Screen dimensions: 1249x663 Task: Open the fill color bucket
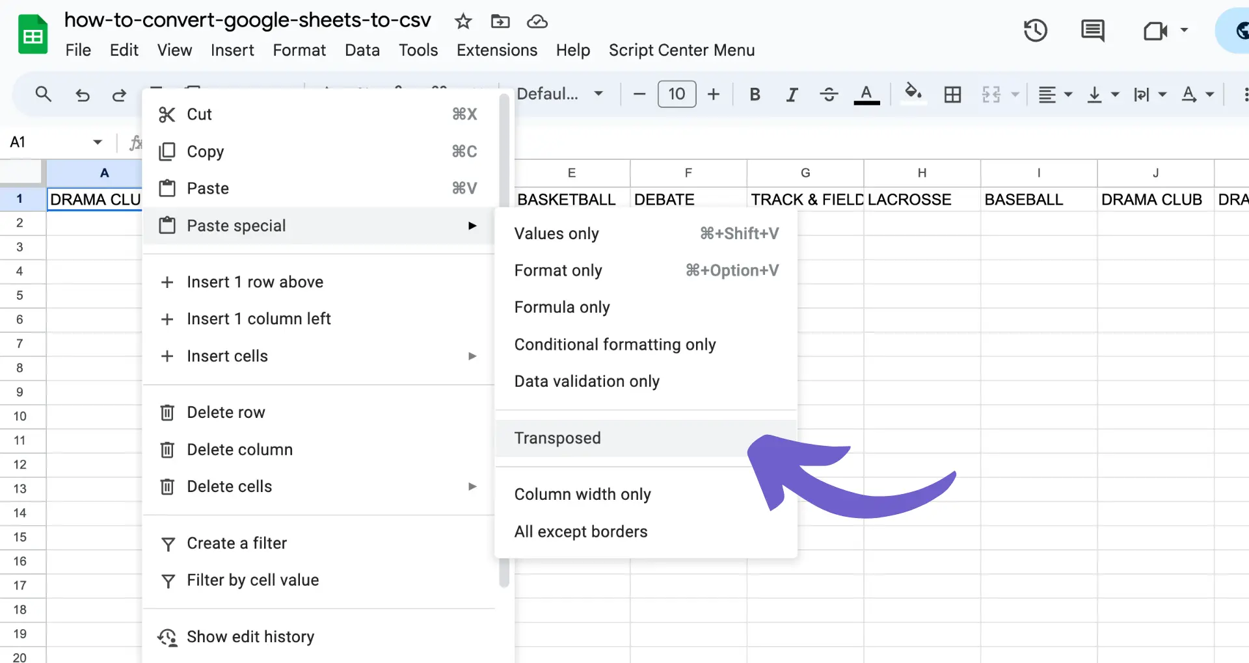tap(913, 94)
